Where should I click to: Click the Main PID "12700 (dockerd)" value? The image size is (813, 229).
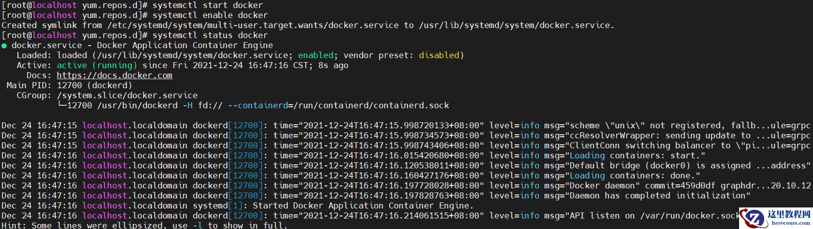pos(95,85)
